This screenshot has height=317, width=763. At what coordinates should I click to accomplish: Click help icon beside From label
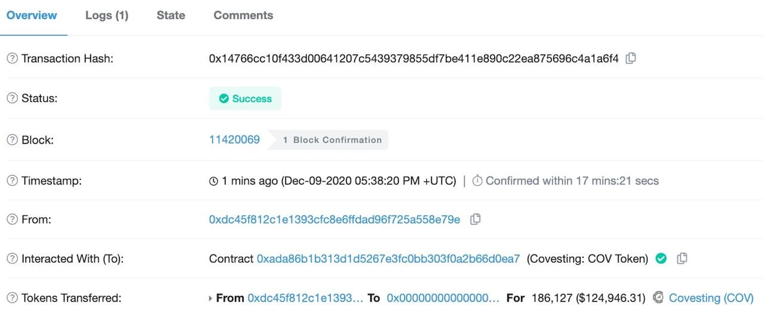pos(12,219)
